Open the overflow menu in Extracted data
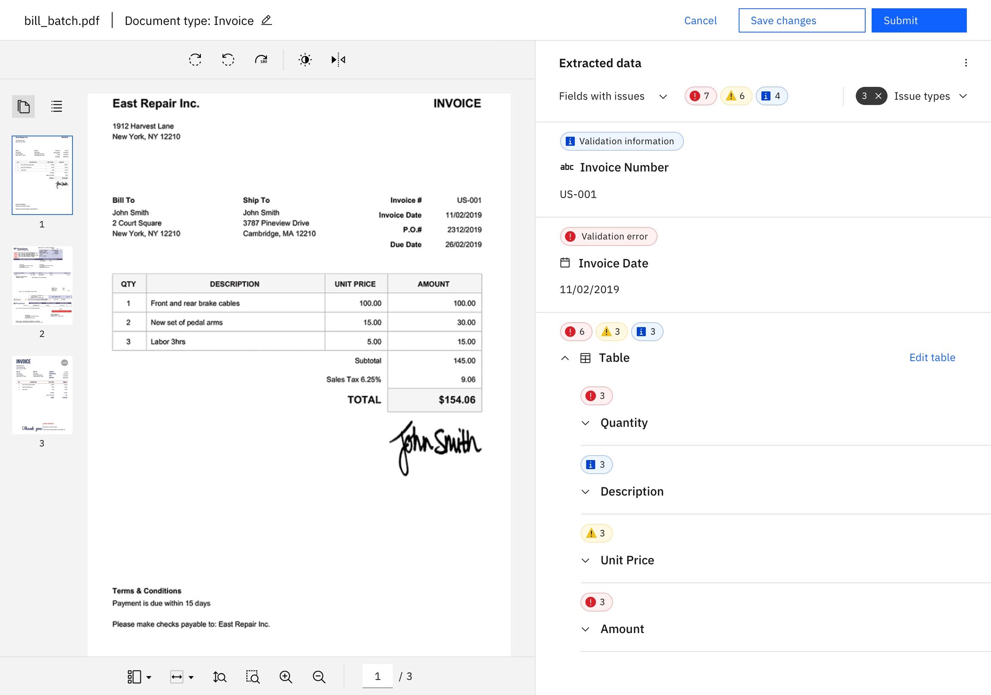This screenshot has height=695, width=991. (966, 62)
